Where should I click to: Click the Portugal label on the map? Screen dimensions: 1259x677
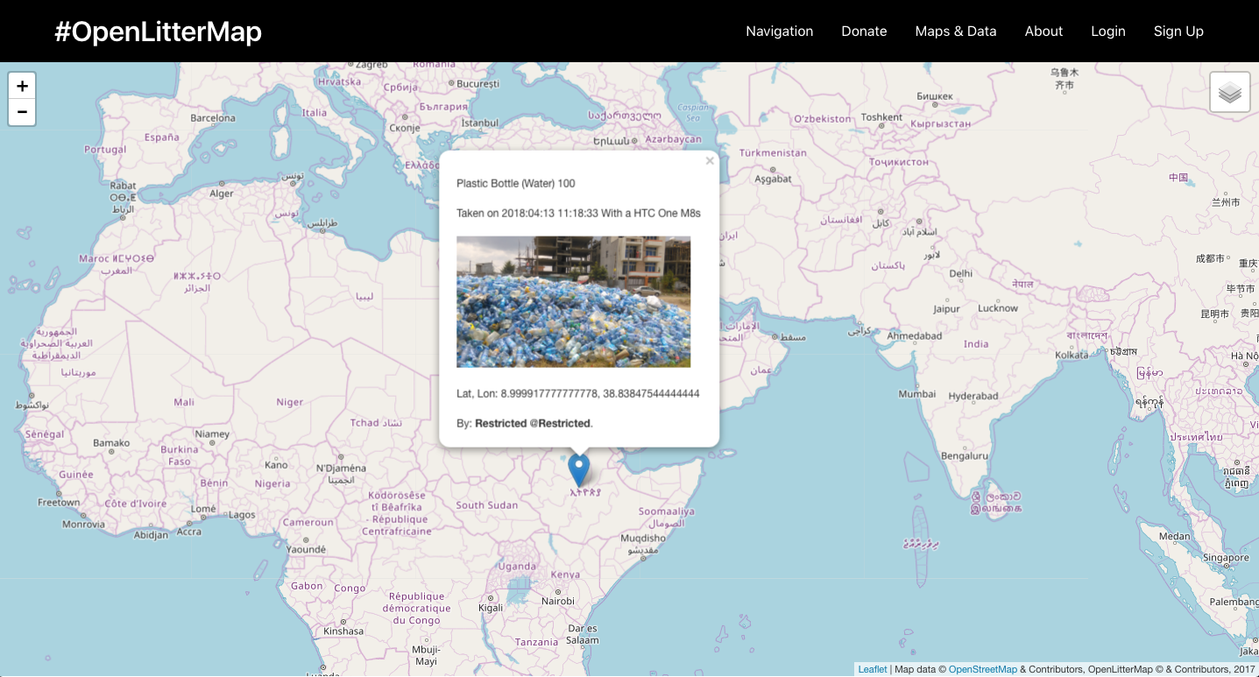tap(105, 150)
